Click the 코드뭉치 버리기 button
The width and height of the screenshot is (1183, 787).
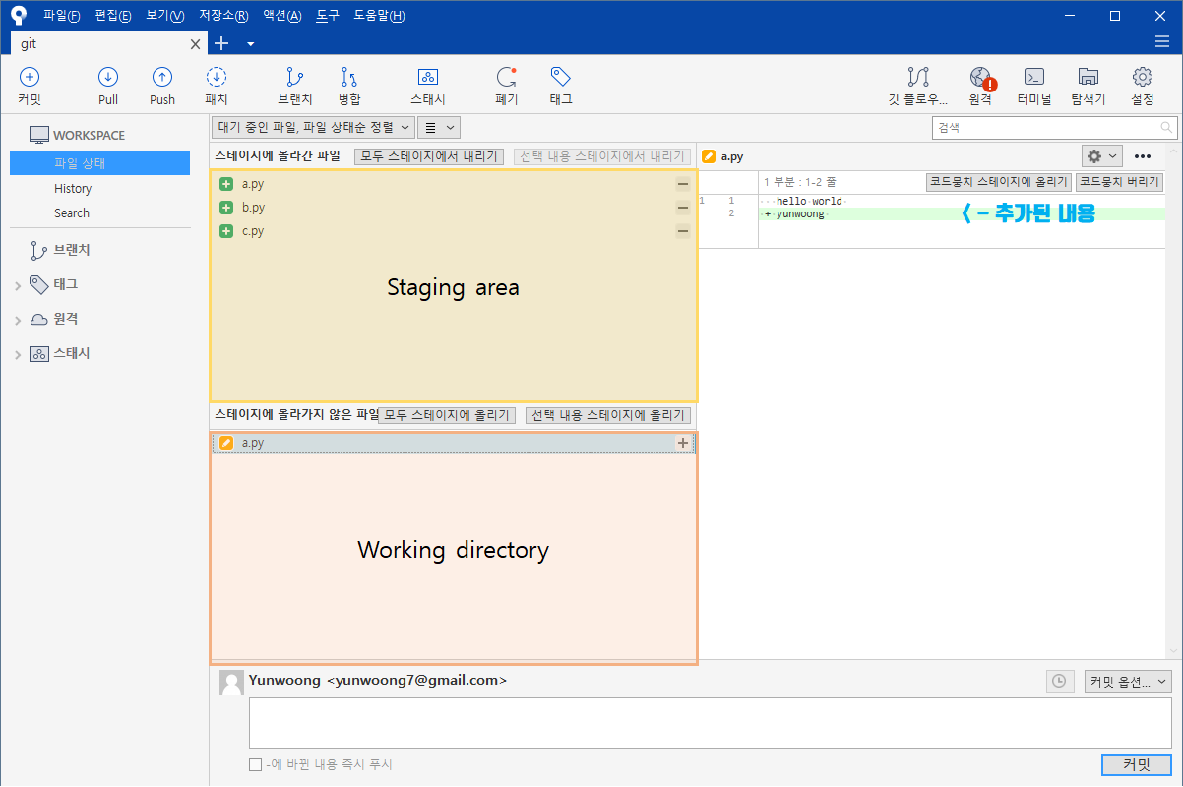[x=1119, y=182]
